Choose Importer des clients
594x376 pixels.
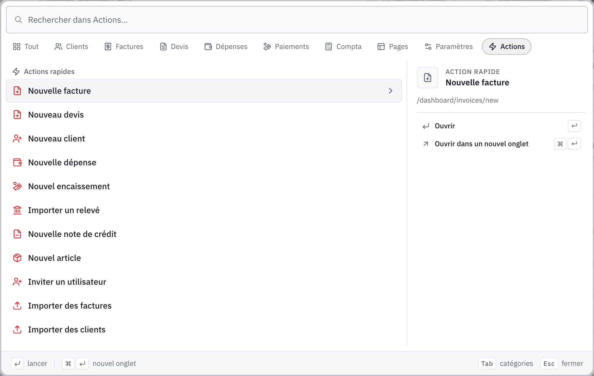204,329
